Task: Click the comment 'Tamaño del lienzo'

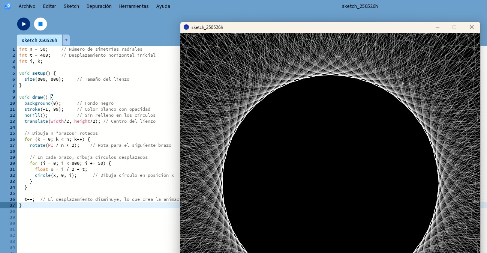Action: [x=103, y=79]
